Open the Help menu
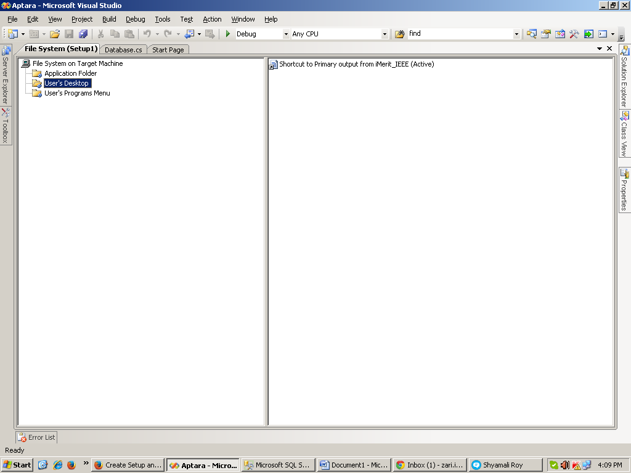The height and width of the screenshot is (473, 631). click(271, 19)
